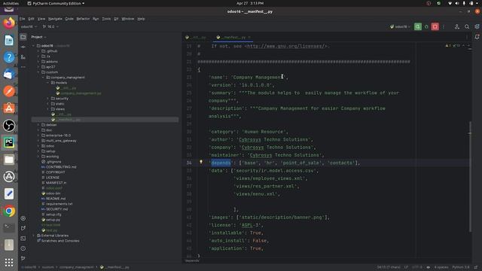Click the warnings indicator in editor corner
Viewport: 482px width, 271px height.
click(452, 45)
